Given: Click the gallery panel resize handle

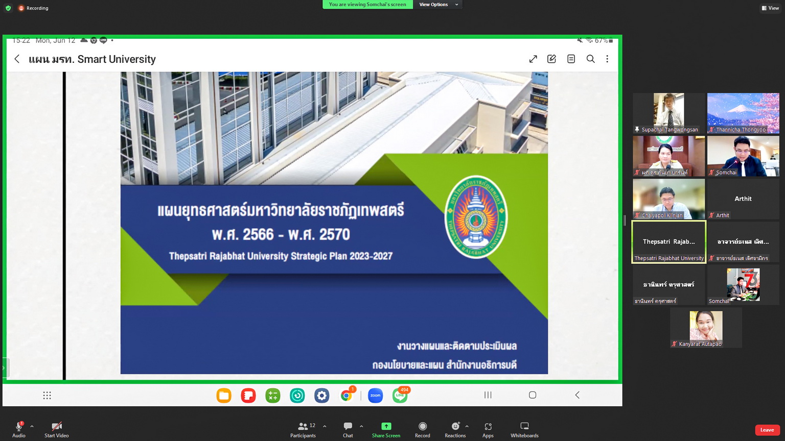Looking at the screenshot, I should click(625, 220).
